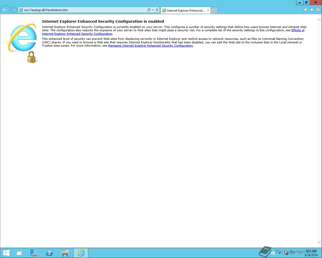This screenshot has width=322, height=258.
Task: Open File Explorer from taskbar
Action: 65,253
